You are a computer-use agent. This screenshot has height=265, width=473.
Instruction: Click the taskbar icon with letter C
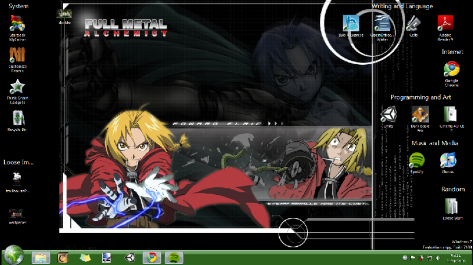pyautogui.click(x=63, y=258)
